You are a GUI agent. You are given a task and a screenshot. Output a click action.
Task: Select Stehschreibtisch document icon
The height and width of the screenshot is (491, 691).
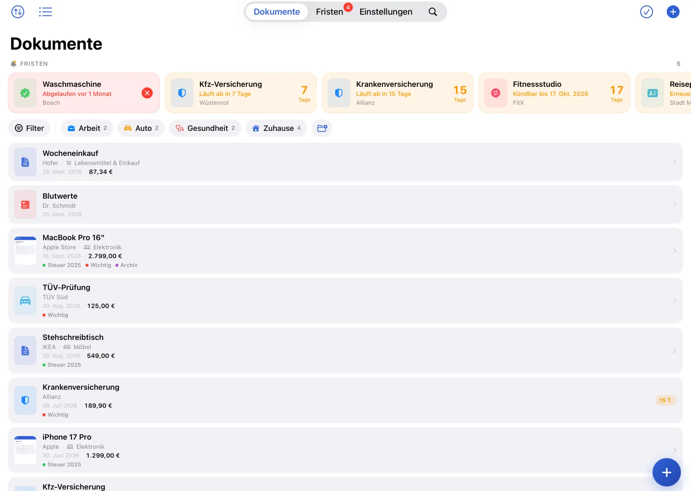click(x=25, y=351)
